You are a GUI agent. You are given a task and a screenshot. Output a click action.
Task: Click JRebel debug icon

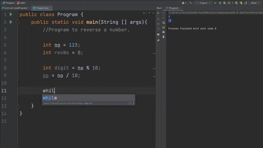point(241,3)
